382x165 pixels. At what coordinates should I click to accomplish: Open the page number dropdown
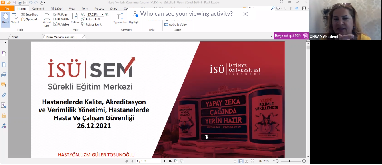pos(160,161)
